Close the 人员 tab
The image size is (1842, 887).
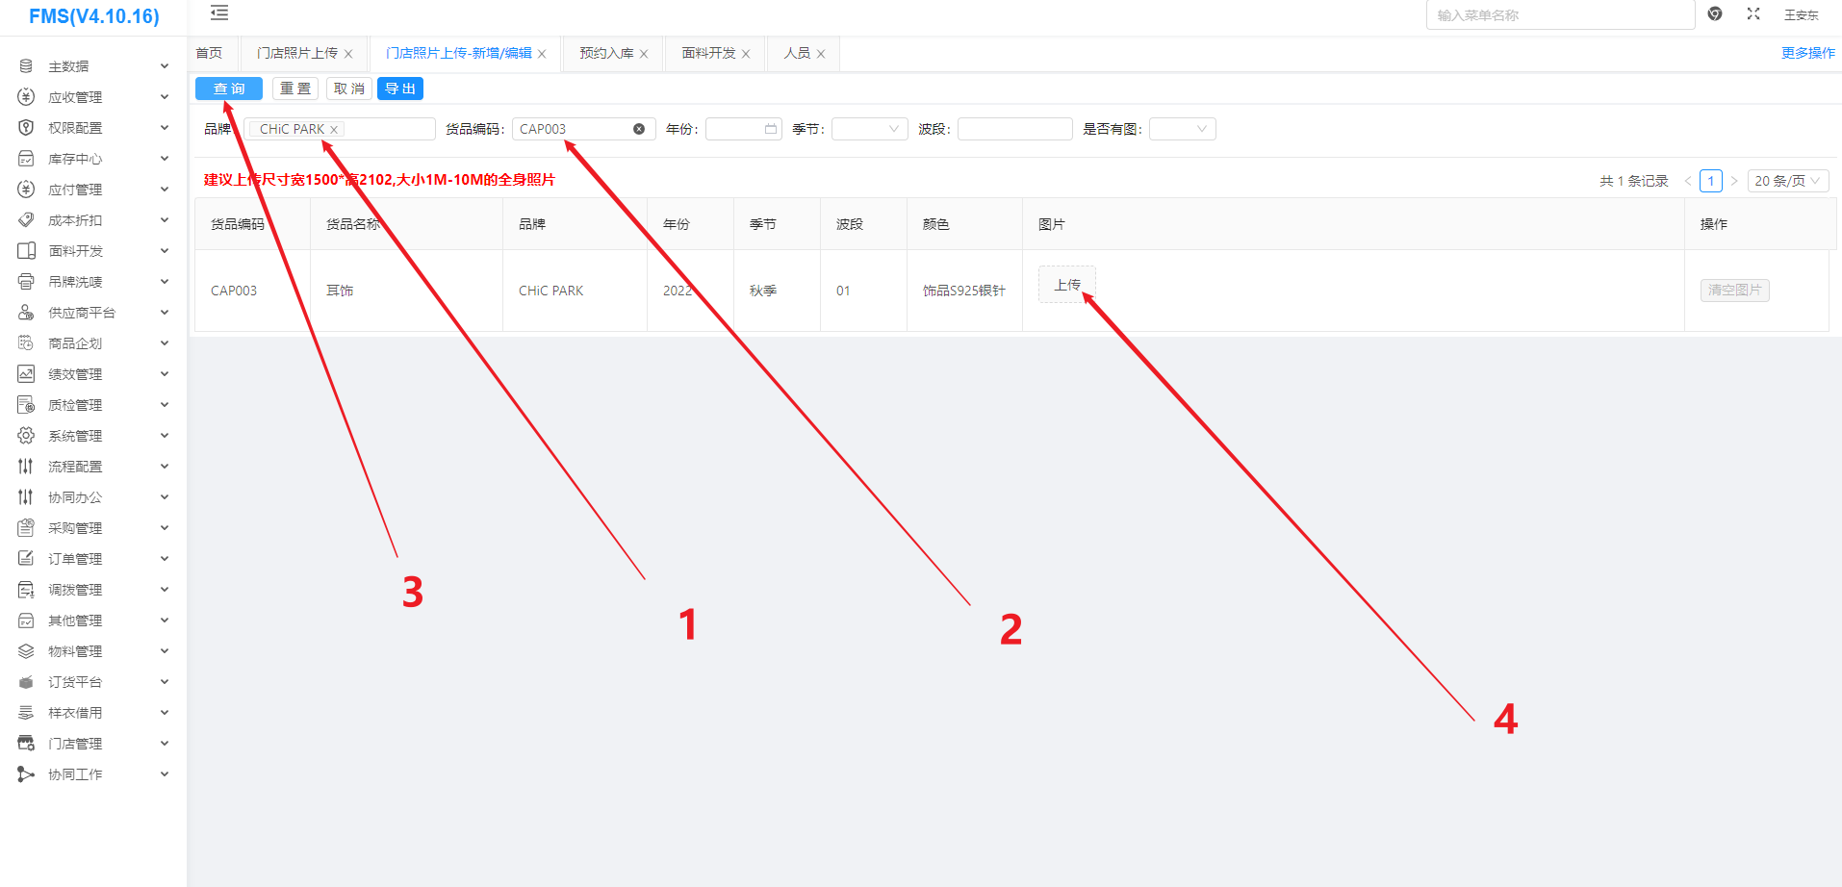point(821,54)
